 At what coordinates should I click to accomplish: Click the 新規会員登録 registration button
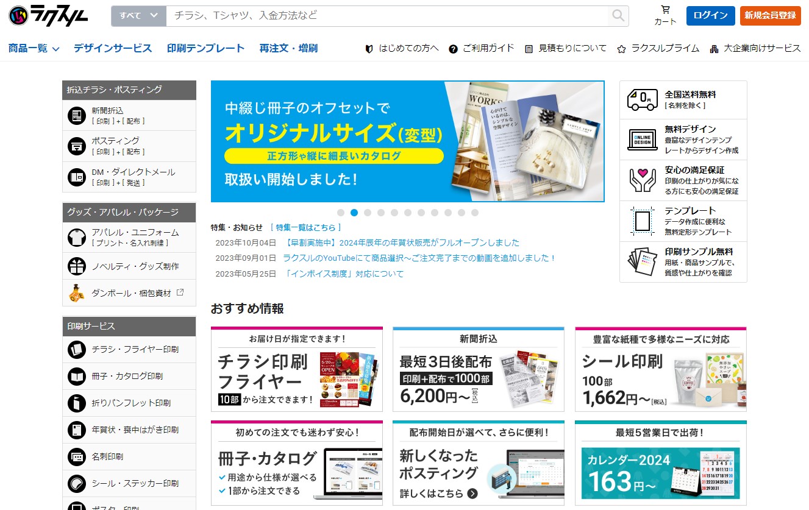coord(770,16)
